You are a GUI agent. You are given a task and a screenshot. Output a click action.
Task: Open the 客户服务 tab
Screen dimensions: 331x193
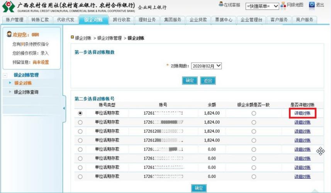click(279, 20)
